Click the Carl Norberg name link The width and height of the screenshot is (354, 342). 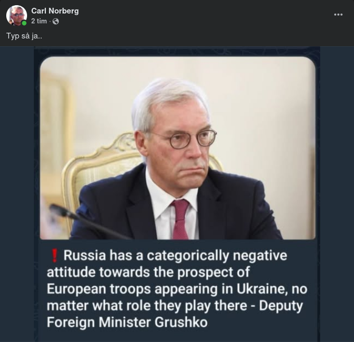[x=55, y=11]
